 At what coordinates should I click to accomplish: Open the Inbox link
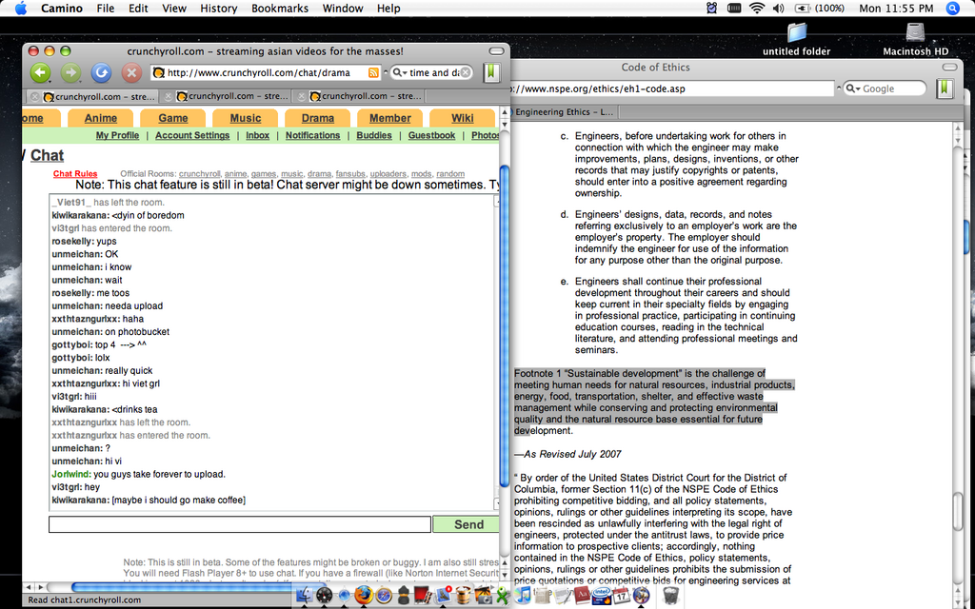(257, 135)
